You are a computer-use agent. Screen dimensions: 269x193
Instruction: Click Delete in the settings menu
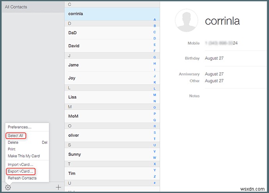coord(13,143)
